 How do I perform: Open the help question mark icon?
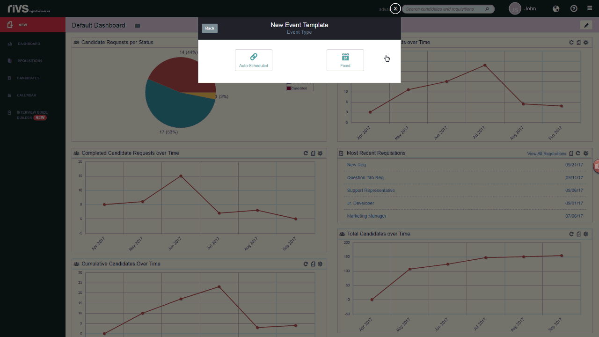(574, 8)
